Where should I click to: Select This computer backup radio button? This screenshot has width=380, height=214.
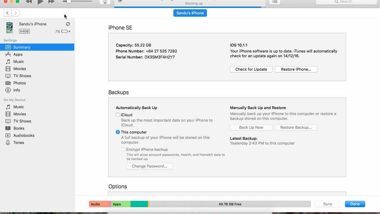click(118, 132)
